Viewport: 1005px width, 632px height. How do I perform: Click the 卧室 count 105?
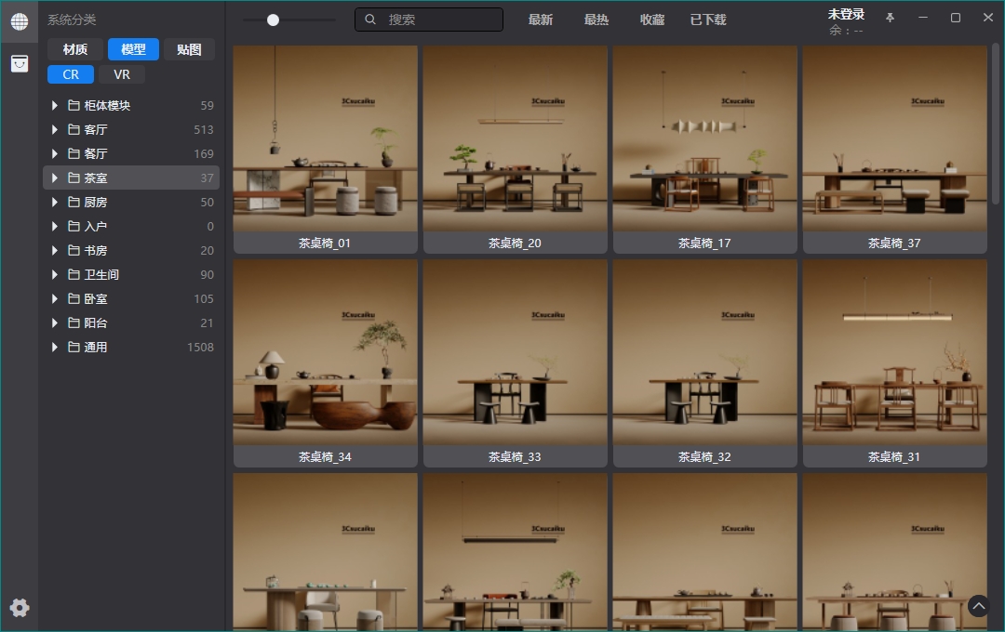point(204,299)
